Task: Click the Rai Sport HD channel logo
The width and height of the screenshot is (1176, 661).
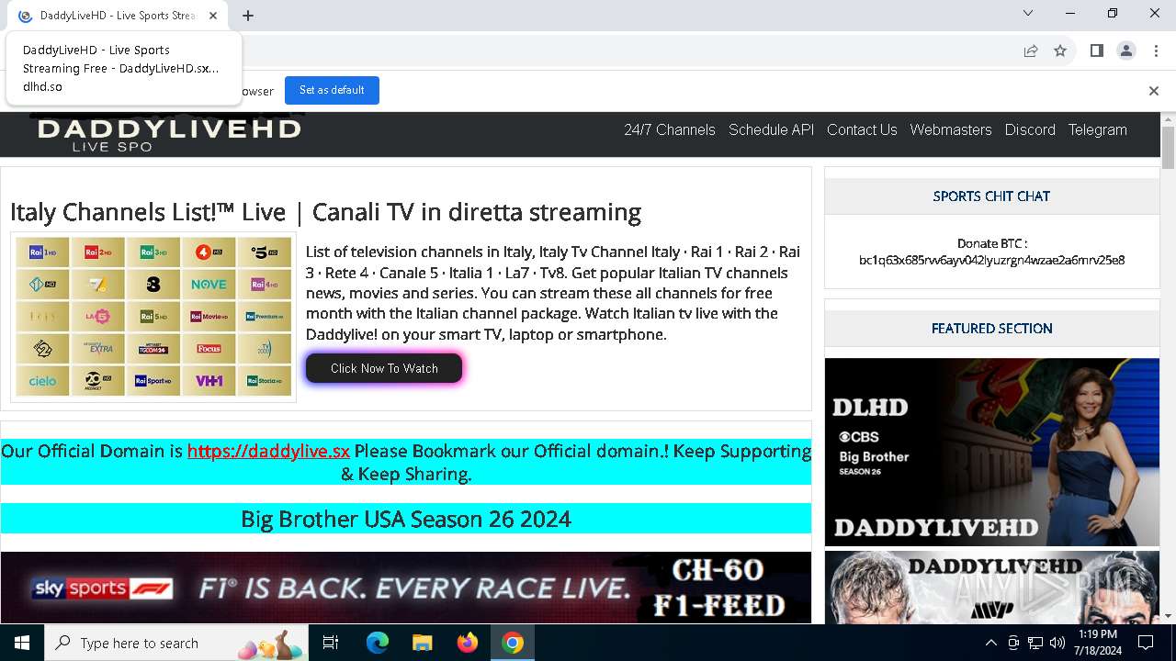Action: 153,381
